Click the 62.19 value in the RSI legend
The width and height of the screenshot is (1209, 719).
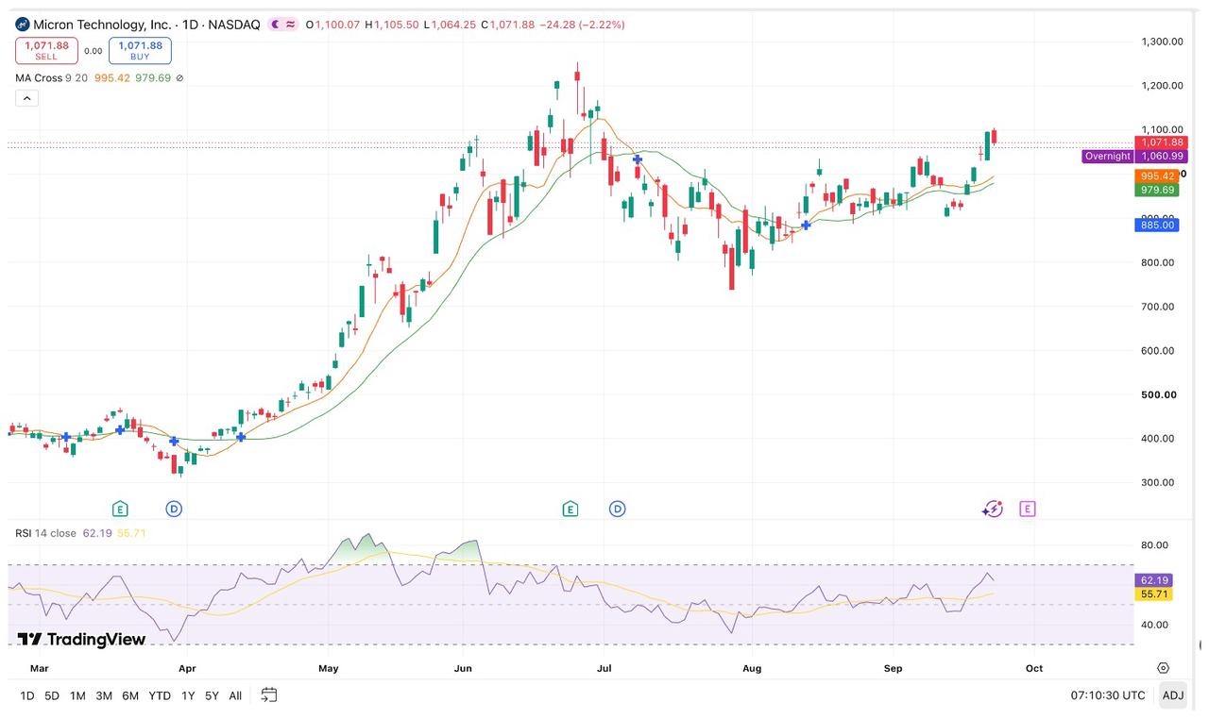point(97,533)
